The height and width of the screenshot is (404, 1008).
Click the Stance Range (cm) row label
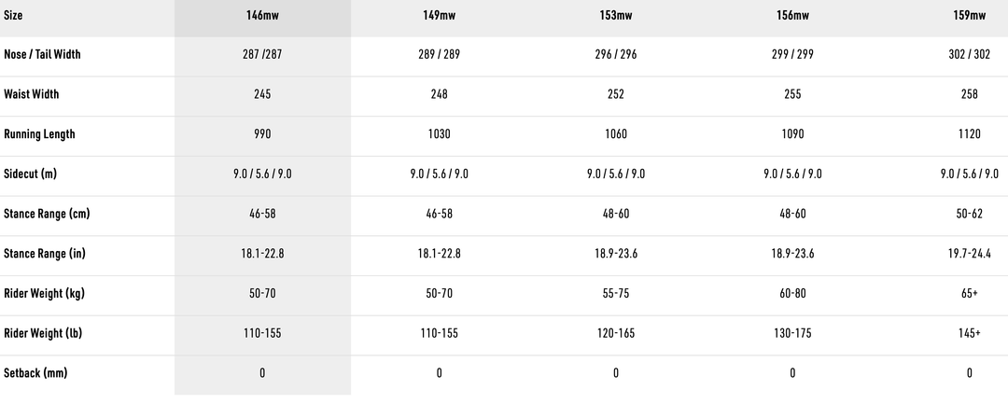coord(47,214)
